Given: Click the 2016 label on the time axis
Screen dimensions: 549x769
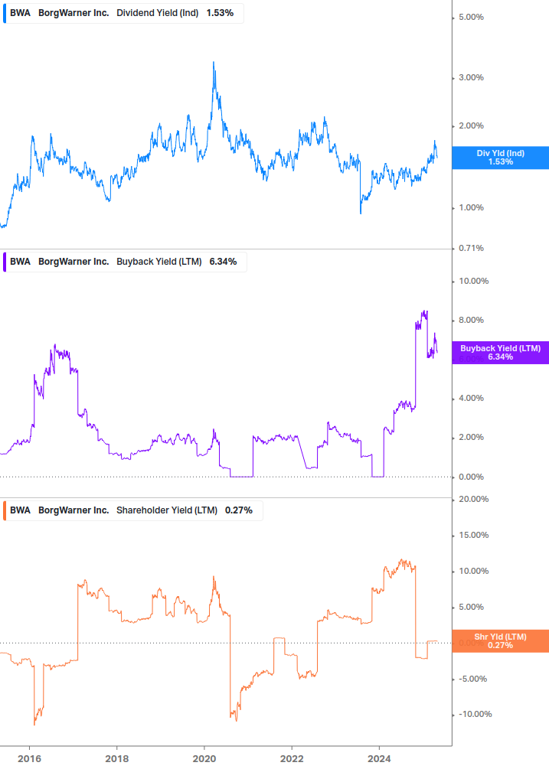Looking at the screenshot, I should tap(29, 759).
